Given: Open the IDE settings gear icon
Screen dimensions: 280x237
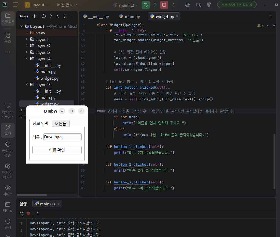Looking at the screenshot, I should click(x=209, y=5).
